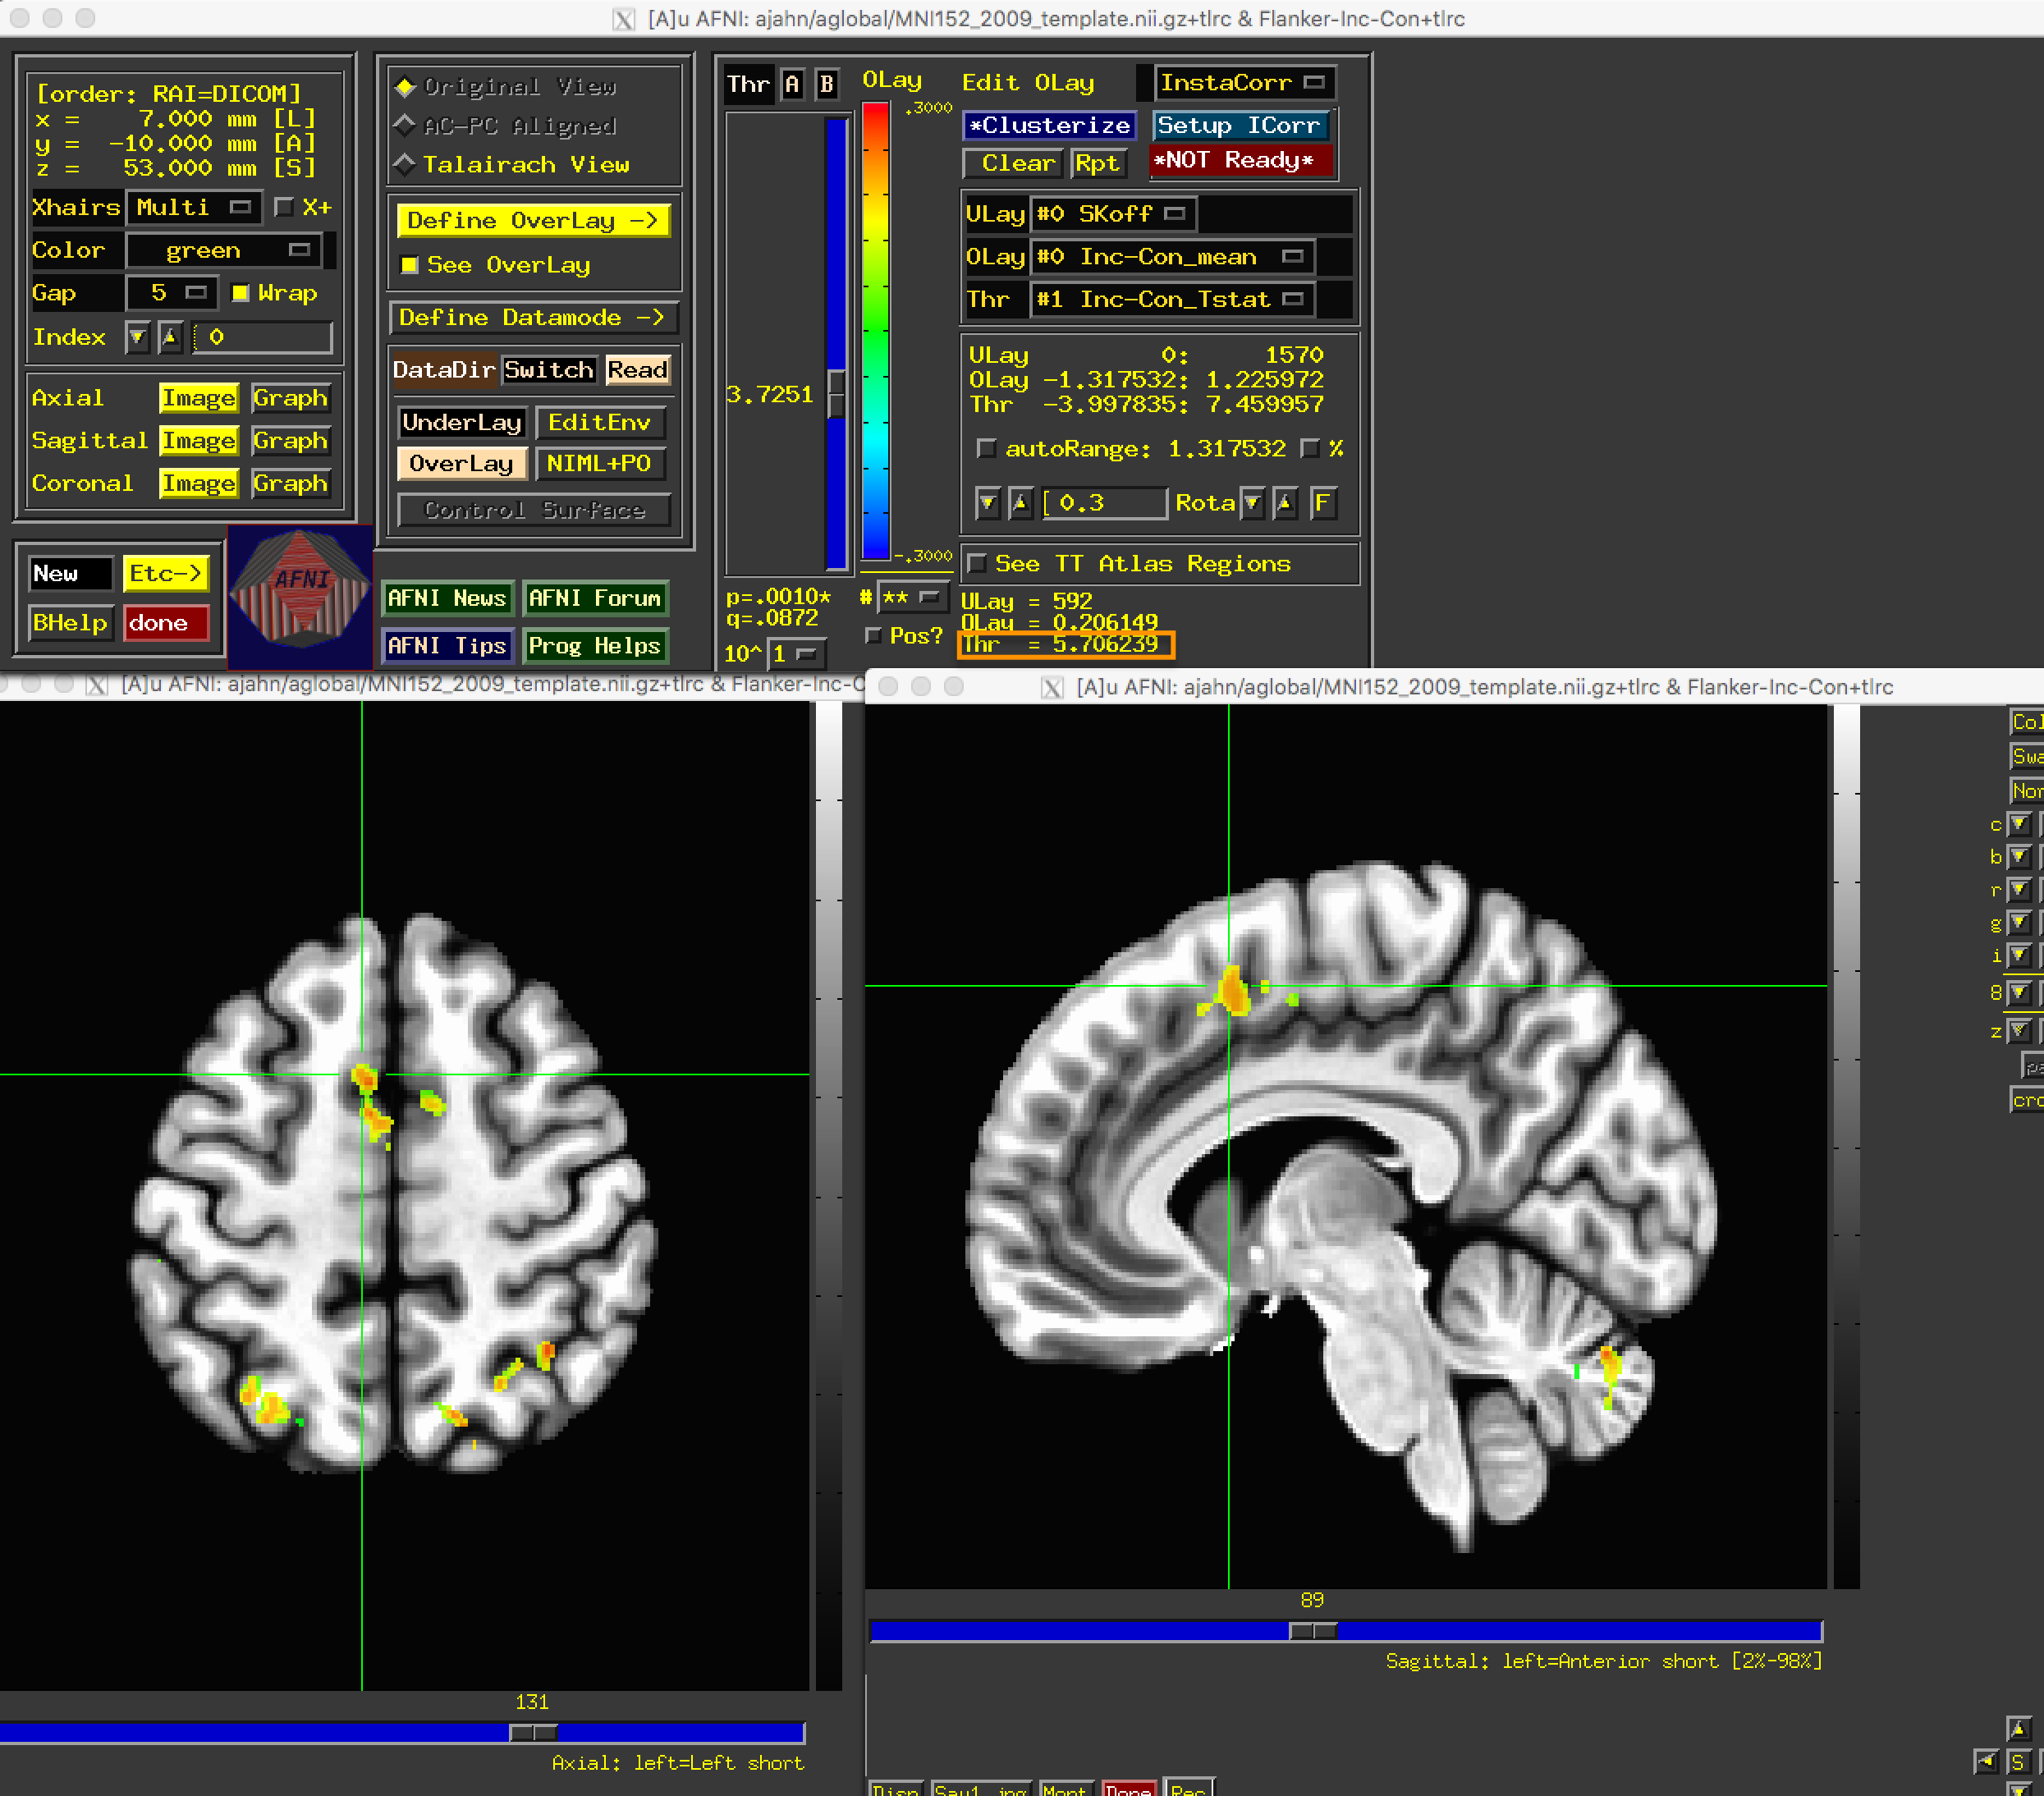Click the OverLay chooser button
The height and width of the screenshot is (1796, 2044).
[x=462, y=464]
